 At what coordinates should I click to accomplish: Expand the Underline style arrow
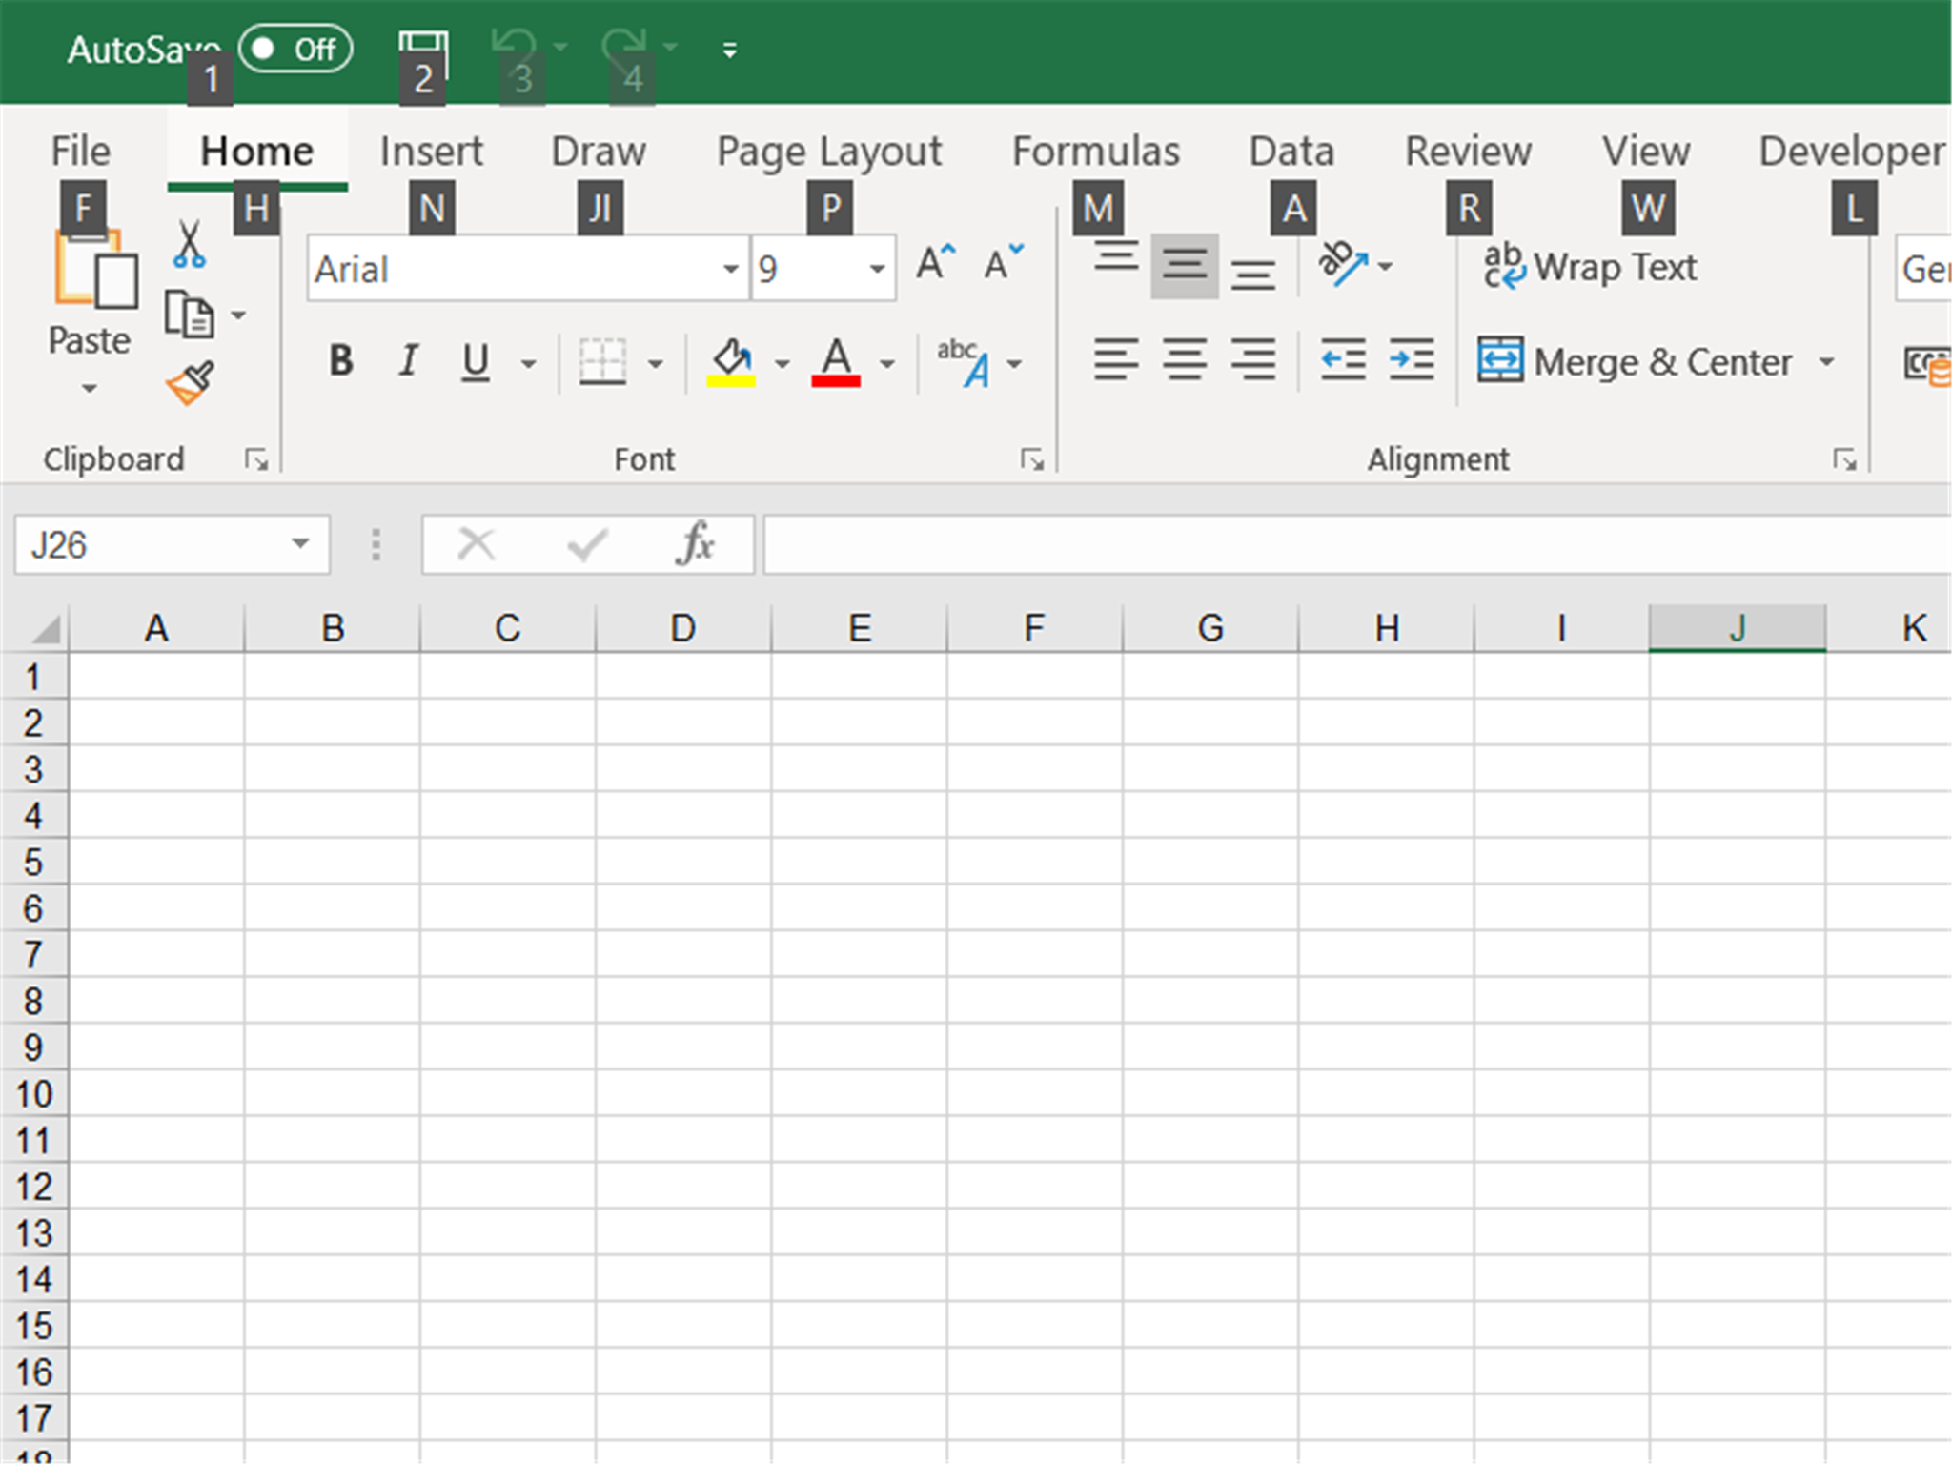(x=528, y=363)
